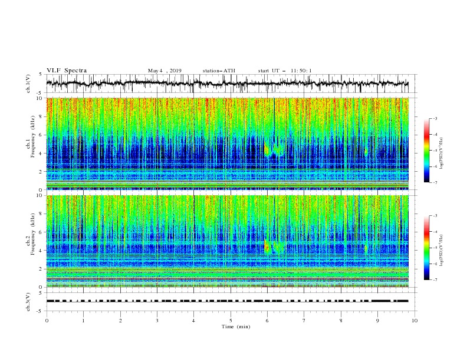The width and height of the screenshot is (467, 360).
Task: Click the time axis tick label "6"
Action: pyautogui.click(x=268, y=321)
